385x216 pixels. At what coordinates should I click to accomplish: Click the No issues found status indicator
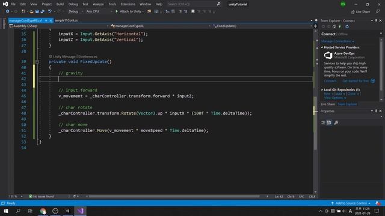click(x=42, y=196)
